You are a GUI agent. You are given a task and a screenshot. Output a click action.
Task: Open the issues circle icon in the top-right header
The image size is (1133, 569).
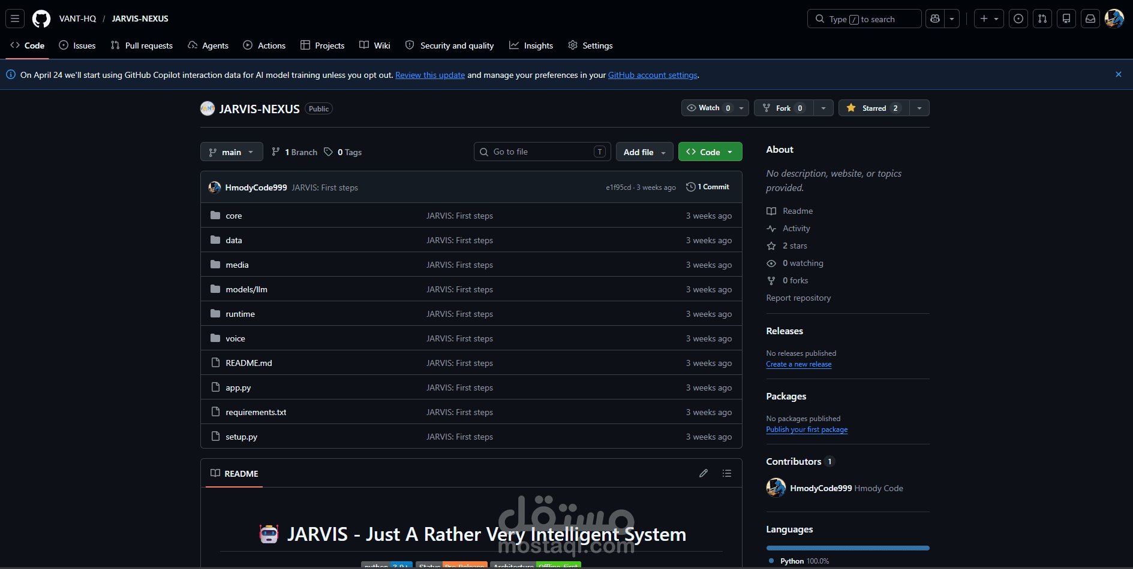tap(1018, 19)
